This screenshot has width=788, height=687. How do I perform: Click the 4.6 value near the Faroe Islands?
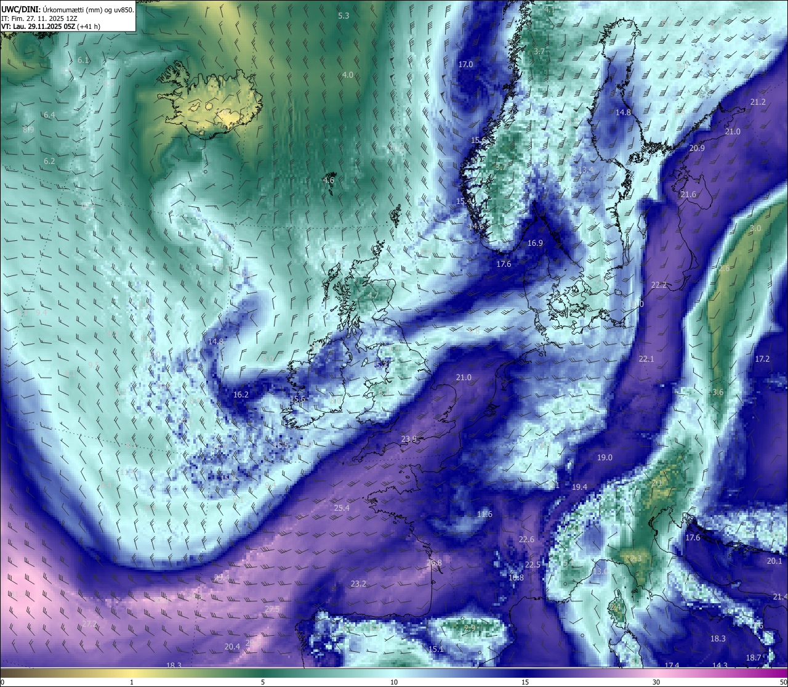coord(329,181)
